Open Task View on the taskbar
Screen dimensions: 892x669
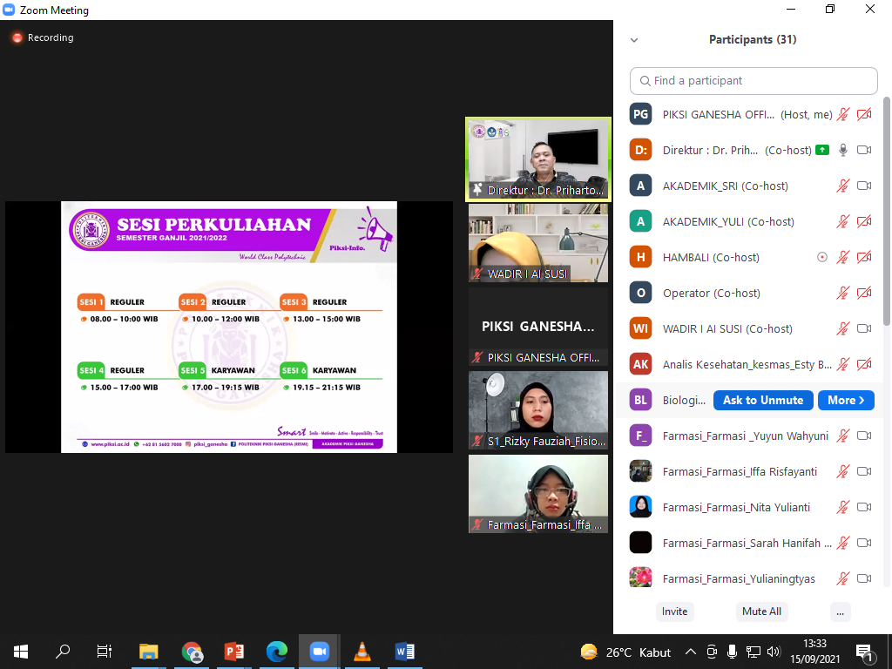point(105,652)
